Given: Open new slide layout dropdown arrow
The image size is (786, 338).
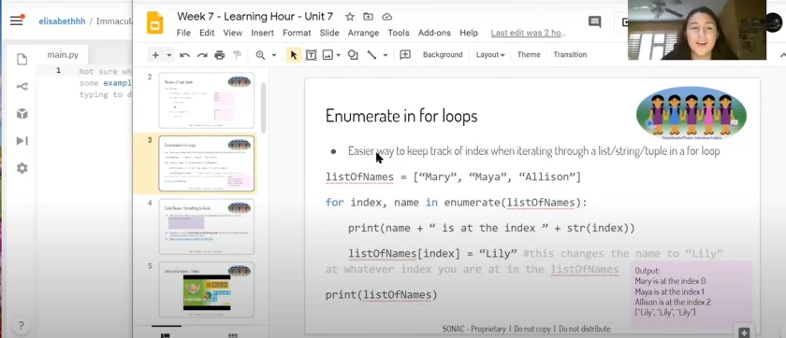Looking at the screenshot, I should pyautogui.click(x=169, y=55).
